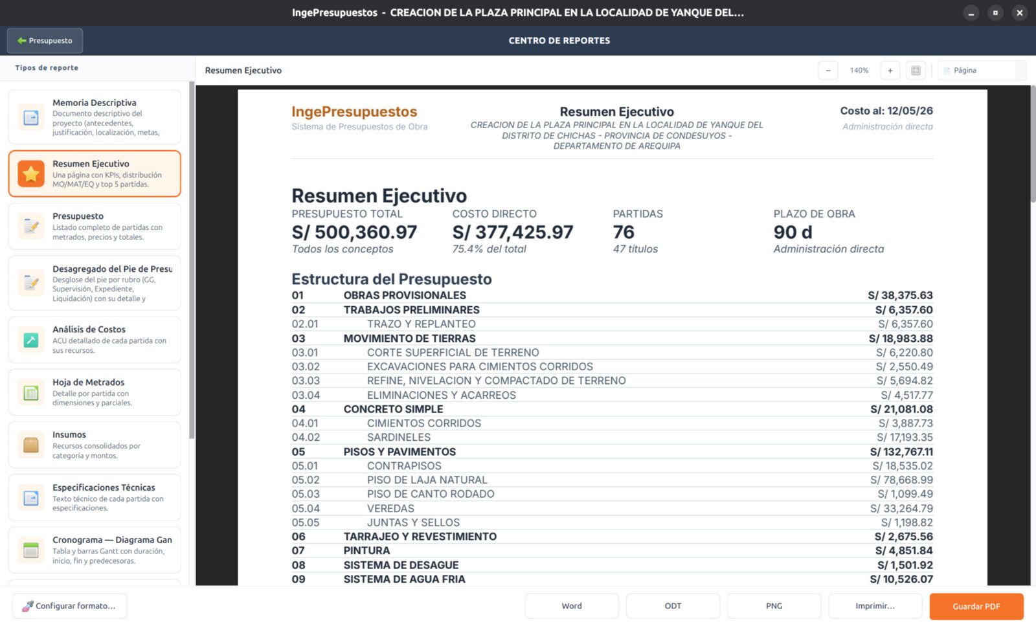
Task: Open the Especificaciones Técnicas report type
Action: point(95,497)
